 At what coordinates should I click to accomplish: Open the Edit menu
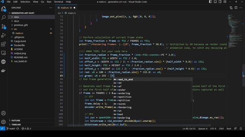pyautogui.click(x=15, y=2)
